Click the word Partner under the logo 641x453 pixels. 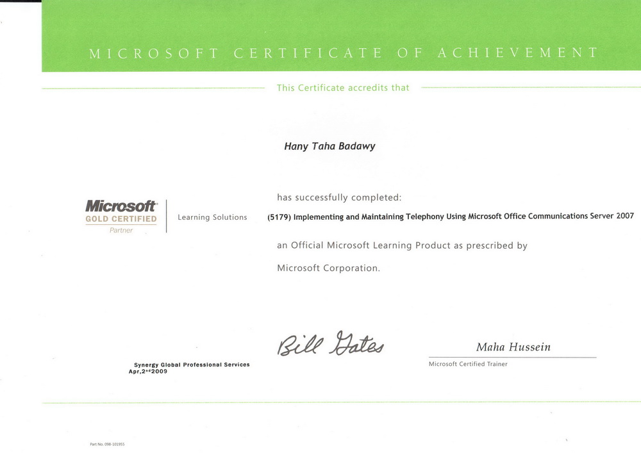pos(121,231)
